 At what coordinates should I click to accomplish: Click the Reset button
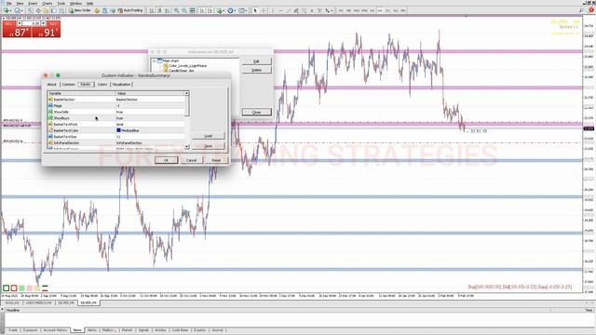coord(216,160)
